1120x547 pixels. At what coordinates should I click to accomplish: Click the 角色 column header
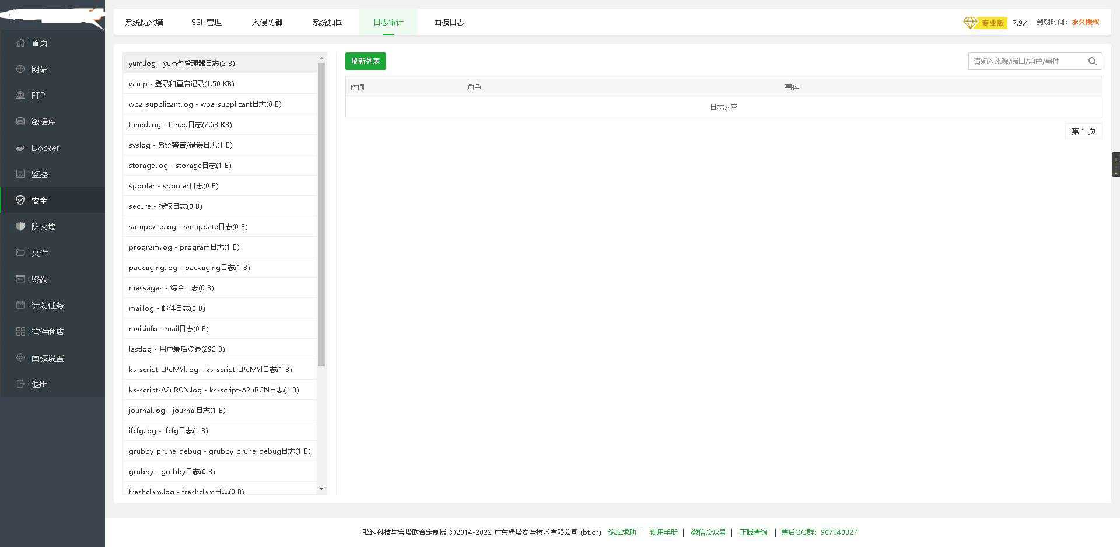point(474,87)
